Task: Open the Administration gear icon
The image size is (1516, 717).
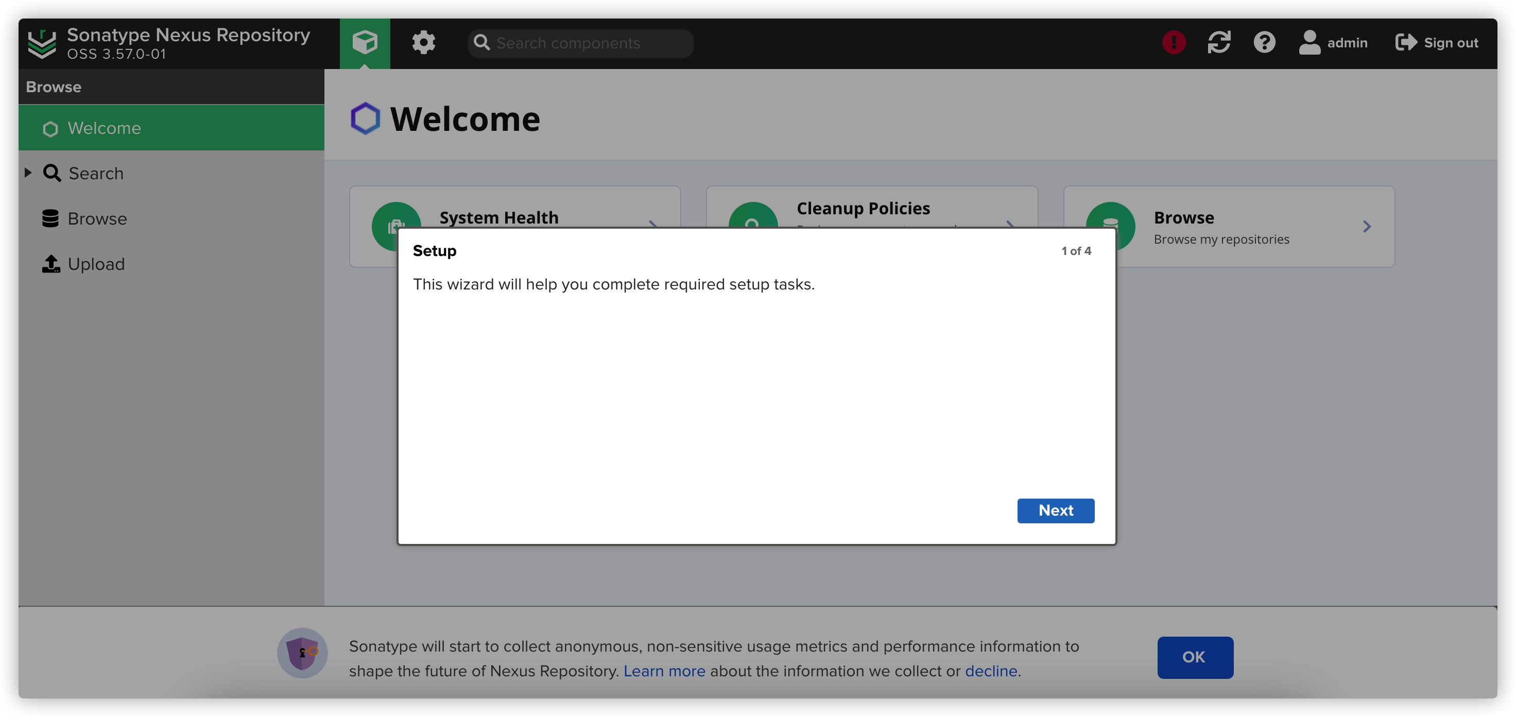Action: click(x=423, y=42)
